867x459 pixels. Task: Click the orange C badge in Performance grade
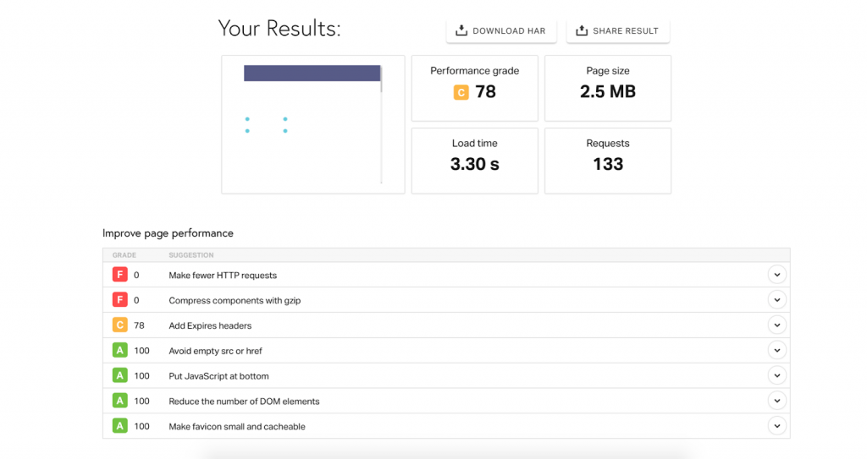click(x=461, y=92)
